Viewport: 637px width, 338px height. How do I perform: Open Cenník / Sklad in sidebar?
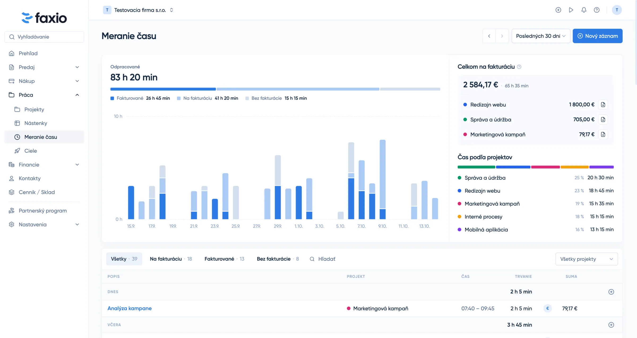pyautogui.click(x=44, y=192)
